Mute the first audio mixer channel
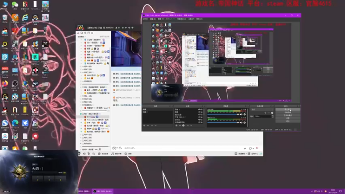Image resolution: width=345 pixels, height=194 pixels. [x=241, y=114]
